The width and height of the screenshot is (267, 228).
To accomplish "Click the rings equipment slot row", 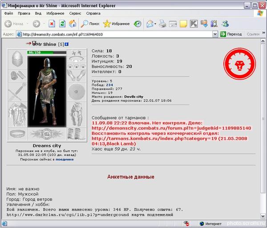I will tap(77, 66).
